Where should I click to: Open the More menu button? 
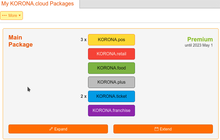click(x=11, y=16)
